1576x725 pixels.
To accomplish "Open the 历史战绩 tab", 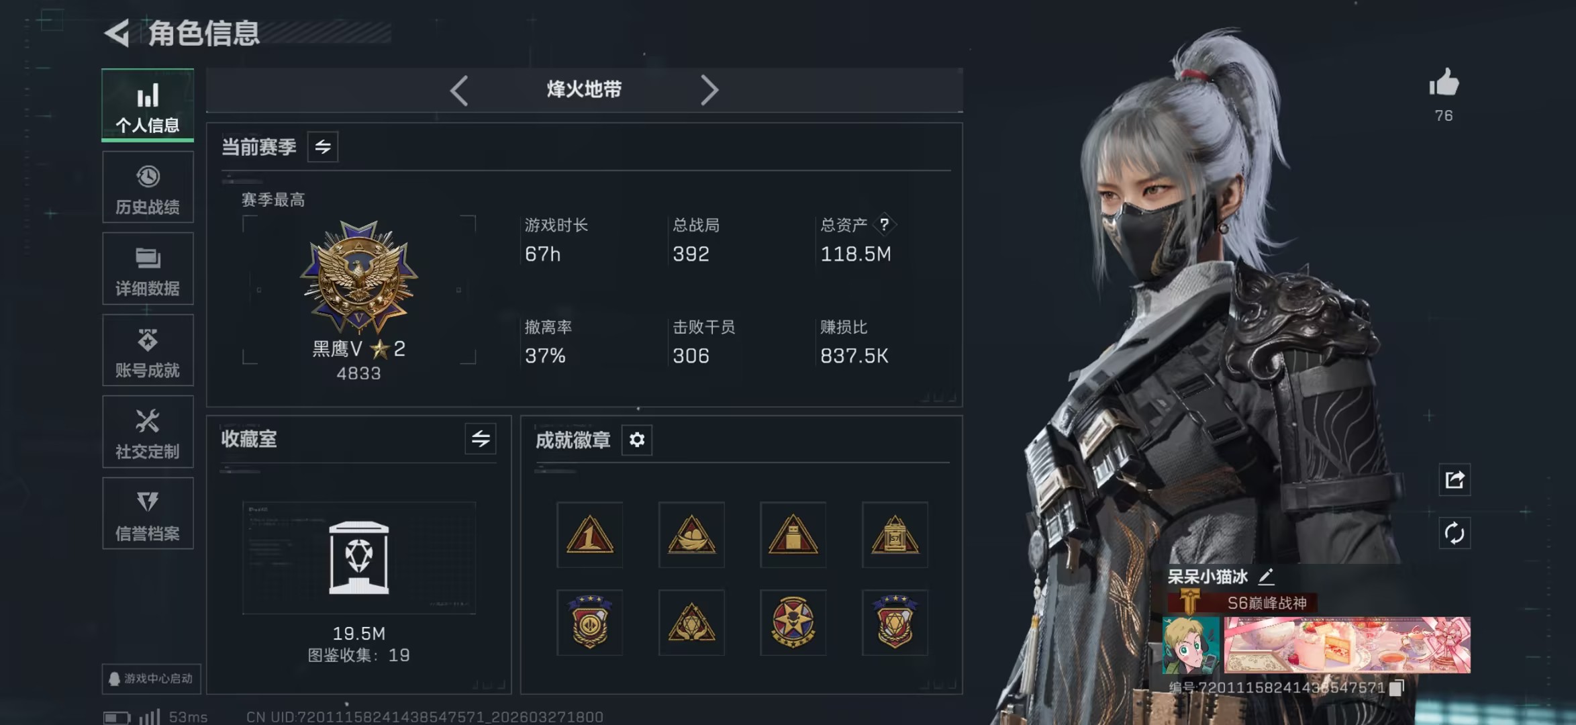I will point(148,187).
